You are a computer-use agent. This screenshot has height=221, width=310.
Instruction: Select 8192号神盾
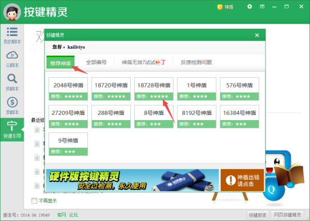(196, 116)
